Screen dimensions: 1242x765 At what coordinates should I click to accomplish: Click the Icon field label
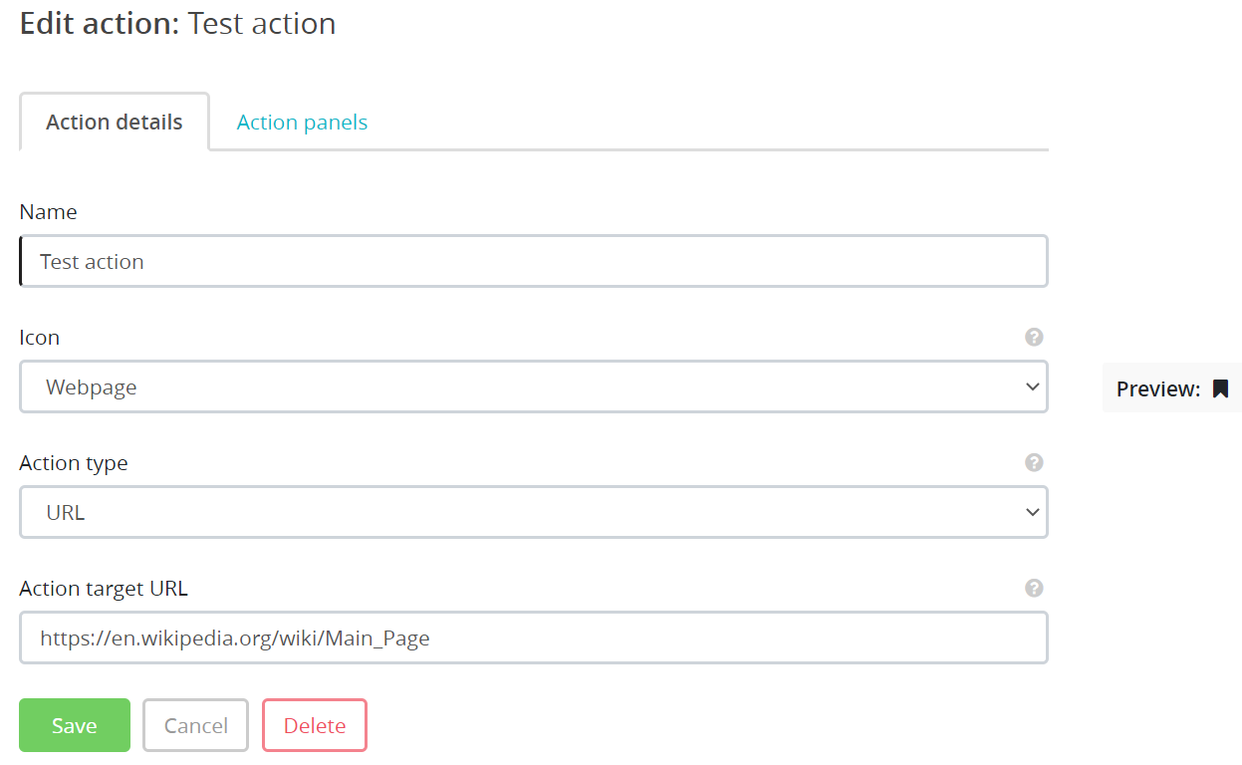pyautogui.click(x=40, y=338)
